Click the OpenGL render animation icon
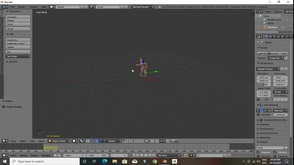The image size is (294, 165). (x=177, y=141)
